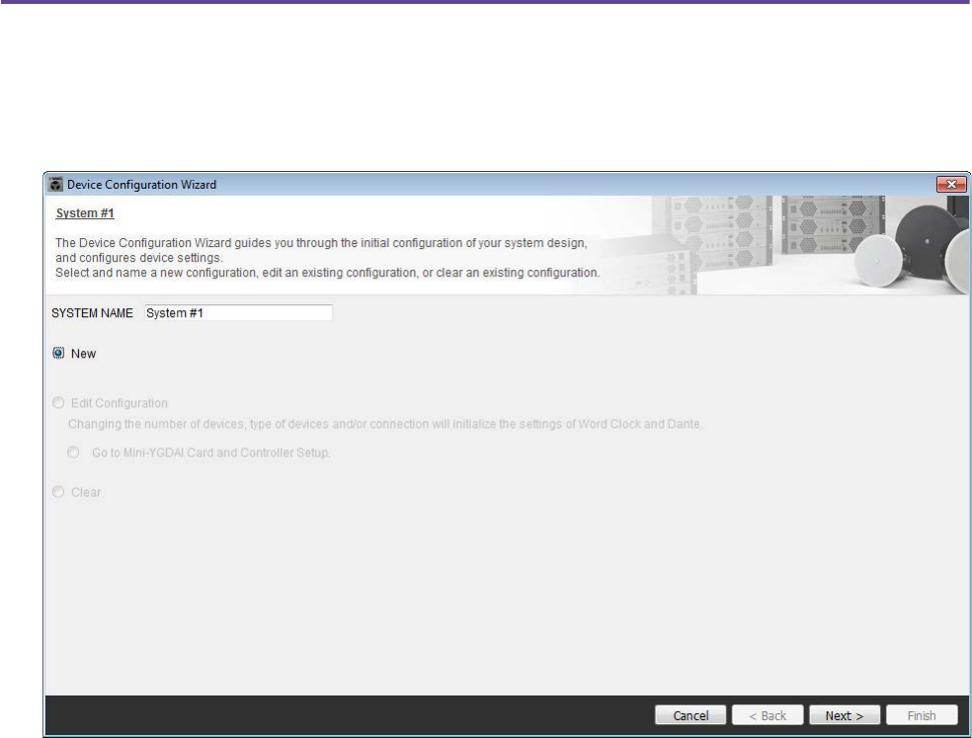Proceed with the Next button
The height and width of the screenshot is (738, 972).
click(x=845, y=715)
